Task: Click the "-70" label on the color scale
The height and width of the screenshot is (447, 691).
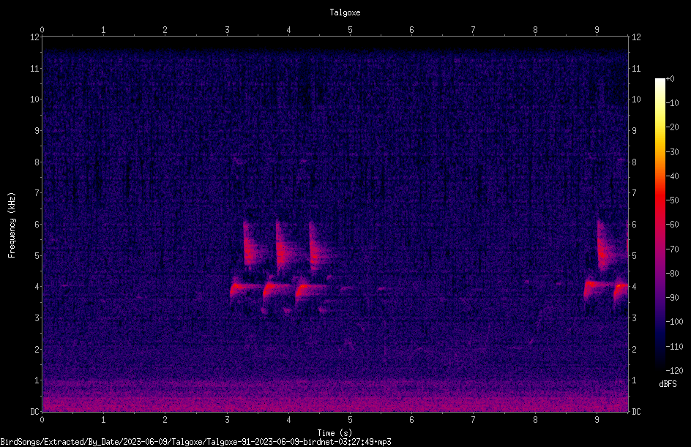Action: tap(672, 249)
